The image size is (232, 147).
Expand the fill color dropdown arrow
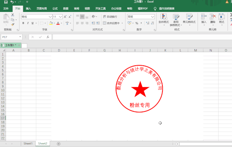click(54, 23)
